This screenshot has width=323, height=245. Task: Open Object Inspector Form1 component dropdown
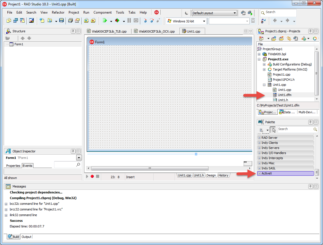click(79, 158)
